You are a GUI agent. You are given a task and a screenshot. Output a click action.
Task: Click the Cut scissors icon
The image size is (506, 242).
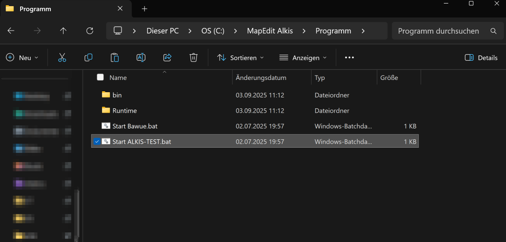coord(62,58)
